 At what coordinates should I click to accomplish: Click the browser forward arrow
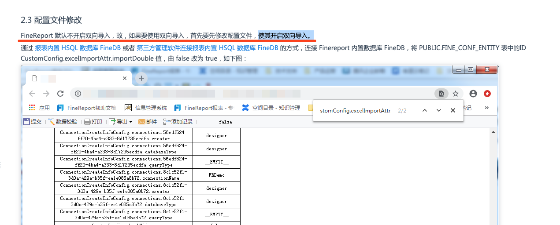pyautogui.click(x=46, y=94)
